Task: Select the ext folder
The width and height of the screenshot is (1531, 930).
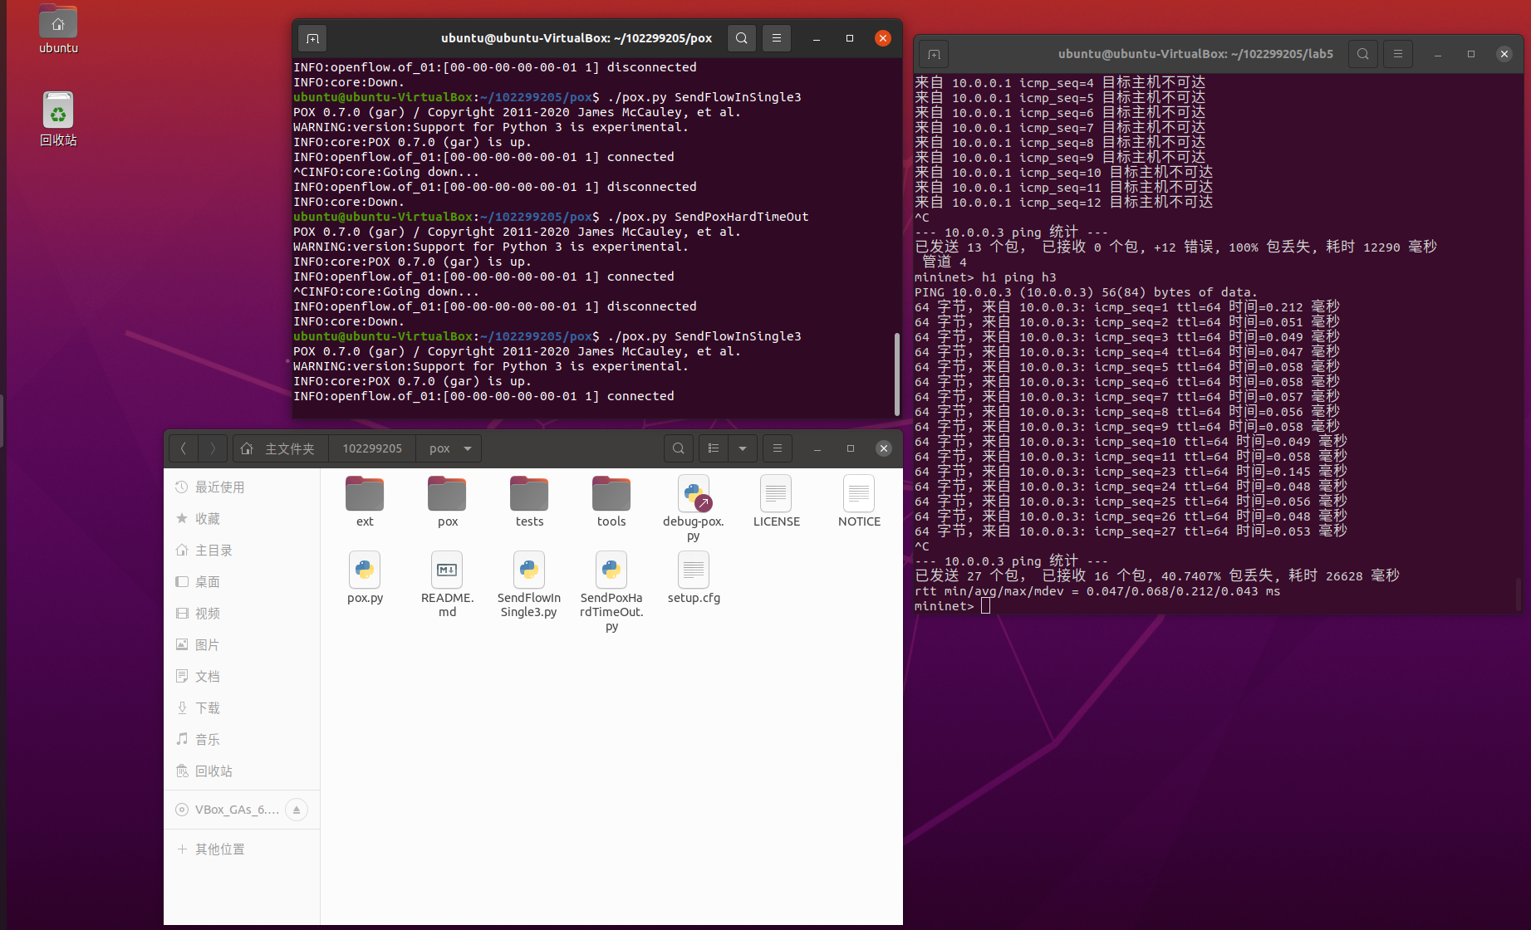Action: [x=365, y=502]
